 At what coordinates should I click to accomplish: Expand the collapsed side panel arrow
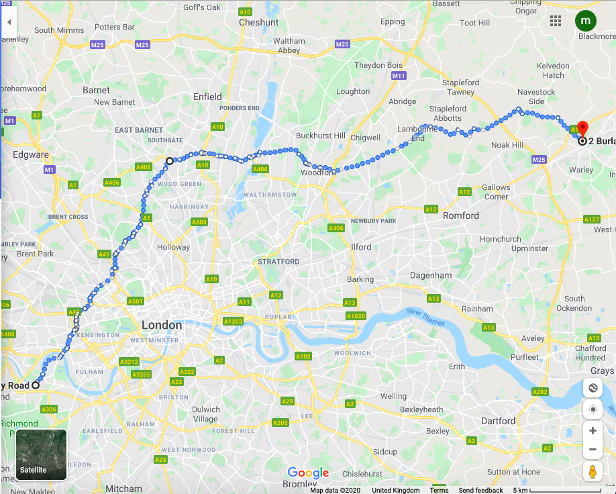pos(9,22)
